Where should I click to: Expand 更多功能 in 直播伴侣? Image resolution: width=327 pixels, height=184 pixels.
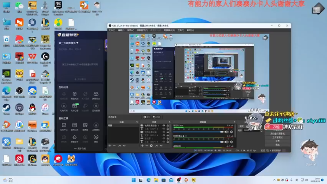80,148
